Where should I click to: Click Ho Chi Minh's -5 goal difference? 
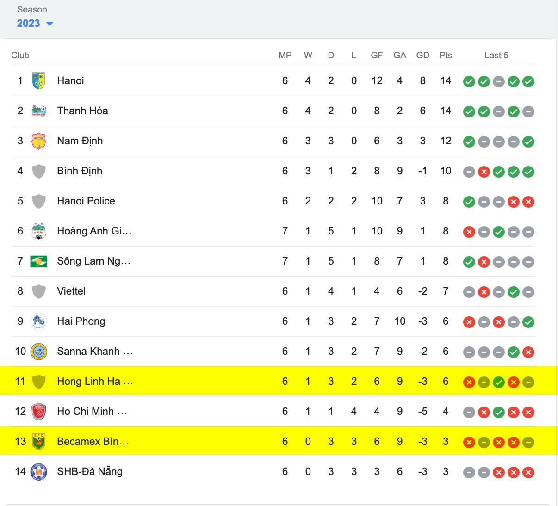tap(423, 412)
